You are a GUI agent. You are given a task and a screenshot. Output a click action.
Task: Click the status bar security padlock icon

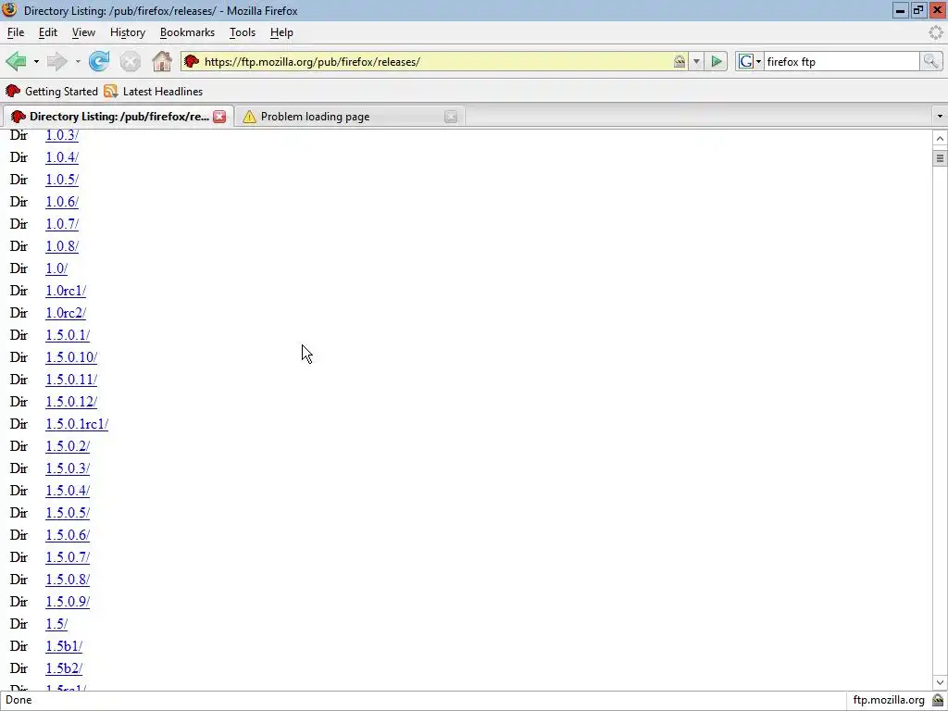tap(939, 700)
